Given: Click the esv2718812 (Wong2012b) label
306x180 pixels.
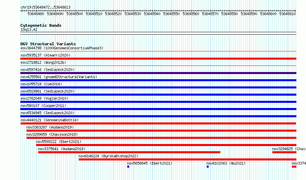Looking at the screenshot, I should click(43, 62).
